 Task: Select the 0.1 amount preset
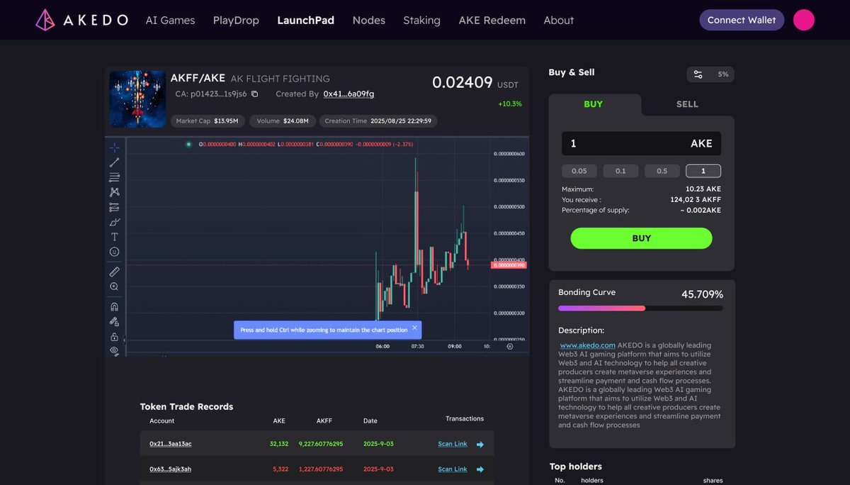pyautogui.click(x=620, y=171)
